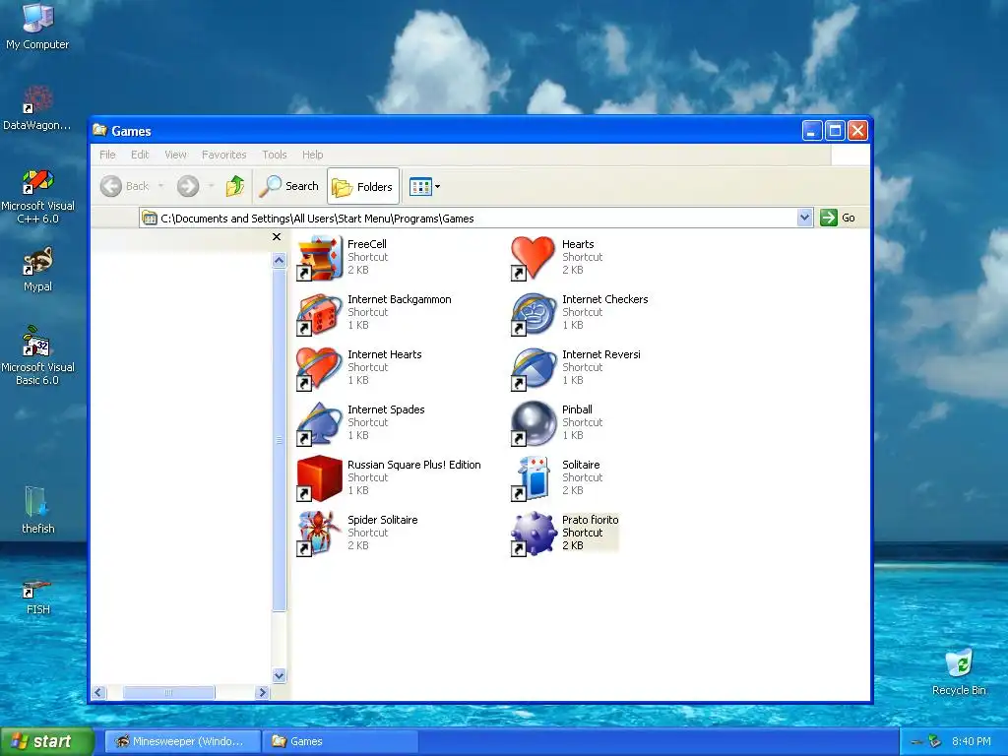Click the 'Spider Solitaire' file name

pyautogui.click(x=383, y=520)
